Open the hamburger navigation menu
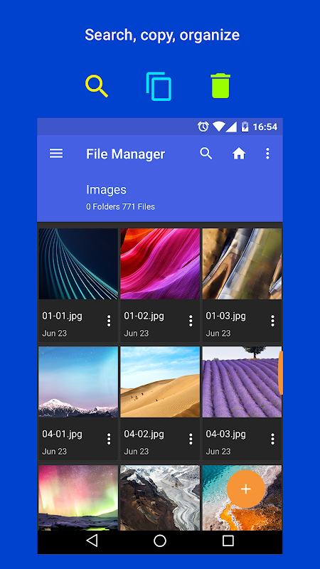This screenshot has height=569, width=320. [x=56, y=154]
